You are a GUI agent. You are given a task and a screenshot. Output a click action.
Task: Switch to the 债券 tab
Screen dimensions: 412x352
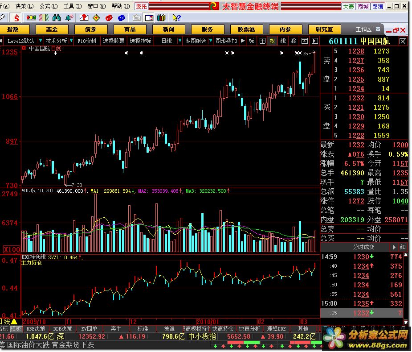pyautogui.click(x=91, y=29)
